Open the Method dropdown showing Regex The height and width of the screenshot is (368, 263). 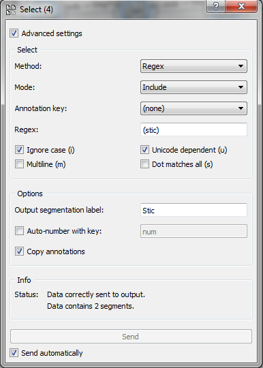[x=194, y=66]
